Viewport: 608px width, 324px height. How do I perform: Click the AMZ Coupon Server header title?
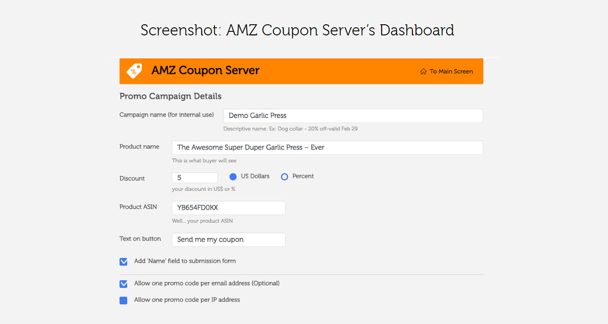(205, 71)
